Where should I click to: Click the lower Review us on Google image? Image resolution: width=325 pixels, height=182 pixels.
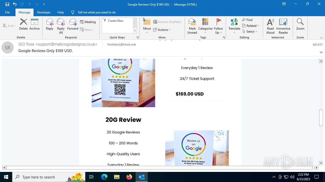(x=197, y=148)
